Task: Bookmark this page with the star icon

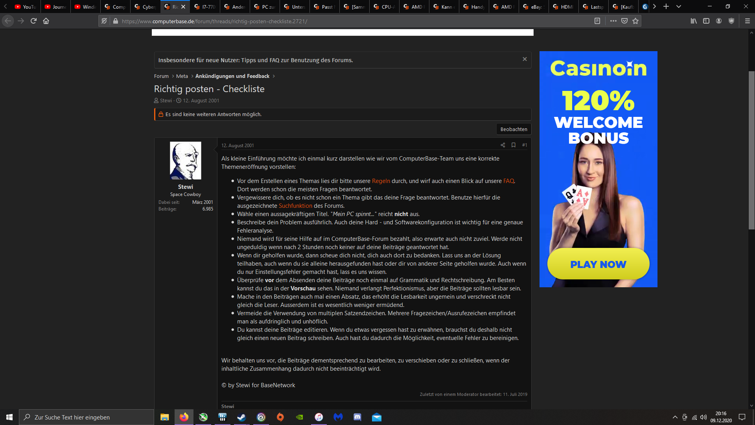Action: point(635,21)
